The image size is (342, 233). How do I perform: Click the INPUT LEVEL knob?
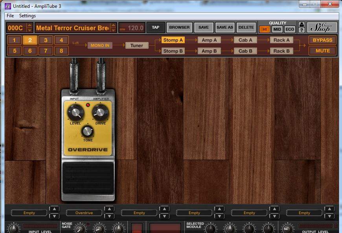[x=13, y=228]
